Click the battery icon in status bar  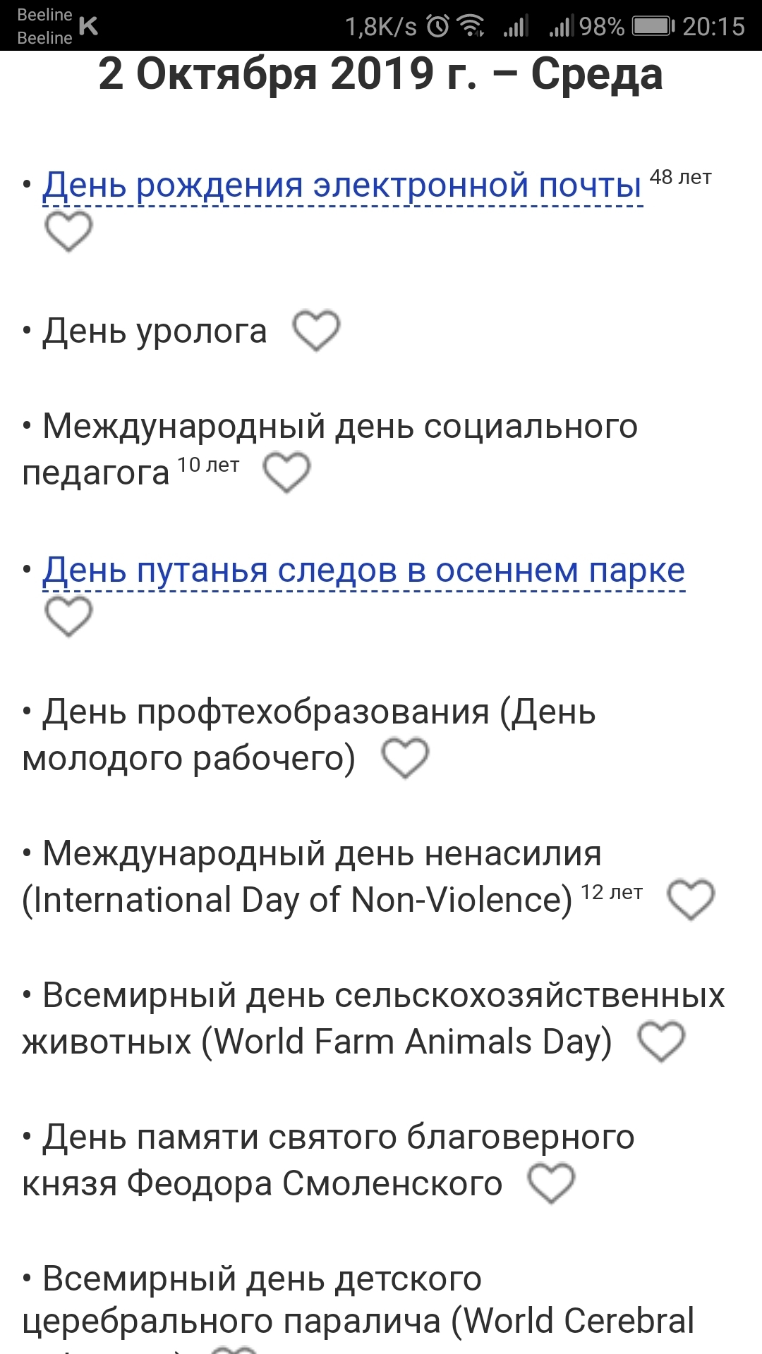pyautogui.click(x=653, y=27)
